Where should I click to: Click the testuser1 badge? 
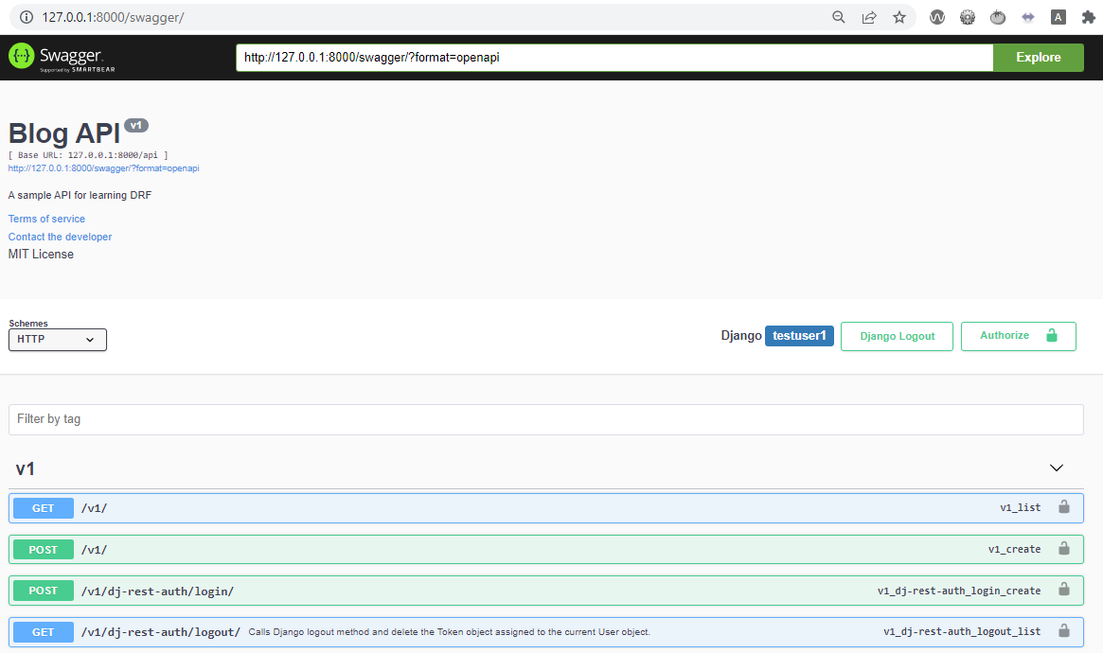pyautogui.click(x=799, y=336)
